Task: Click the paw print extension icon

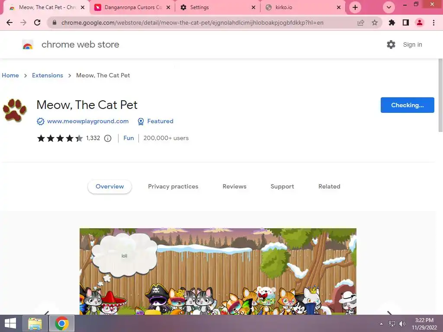Action: tap(14, 110)
